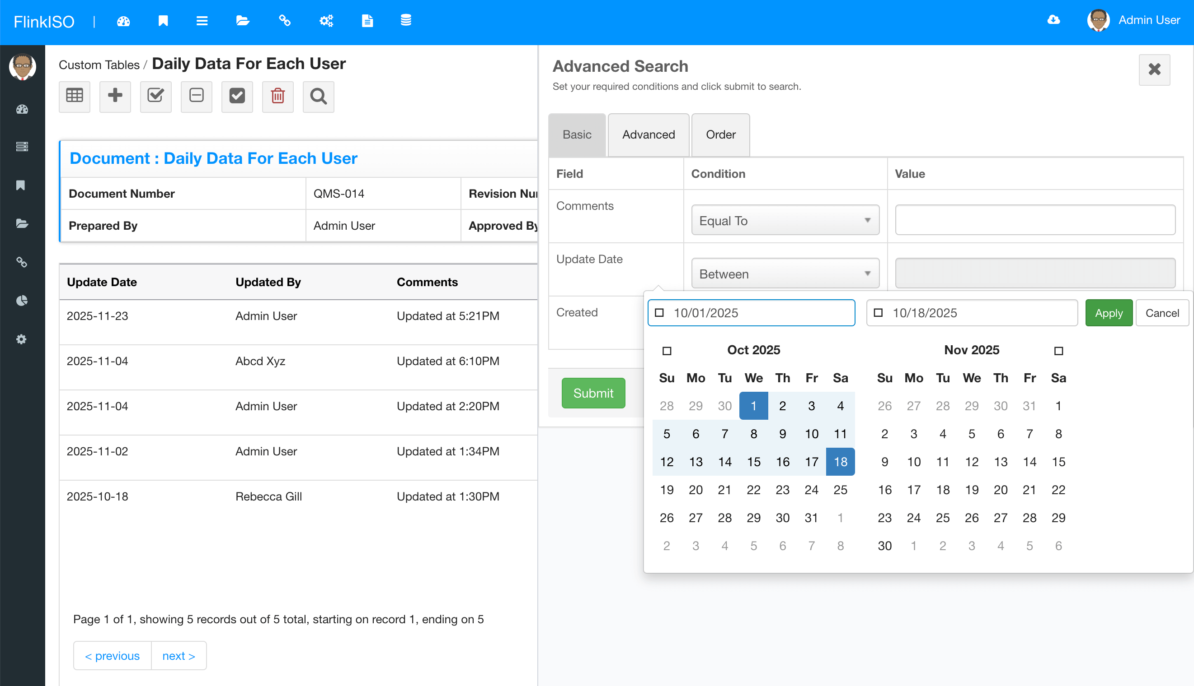The height and width of the screenshot is (686, 1194).
Task: Click the table grid view icon
Action: pos(74,97)
